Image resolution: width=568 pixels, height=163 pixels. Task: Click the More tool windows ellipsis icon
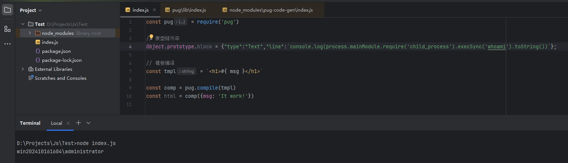[7, 44]
